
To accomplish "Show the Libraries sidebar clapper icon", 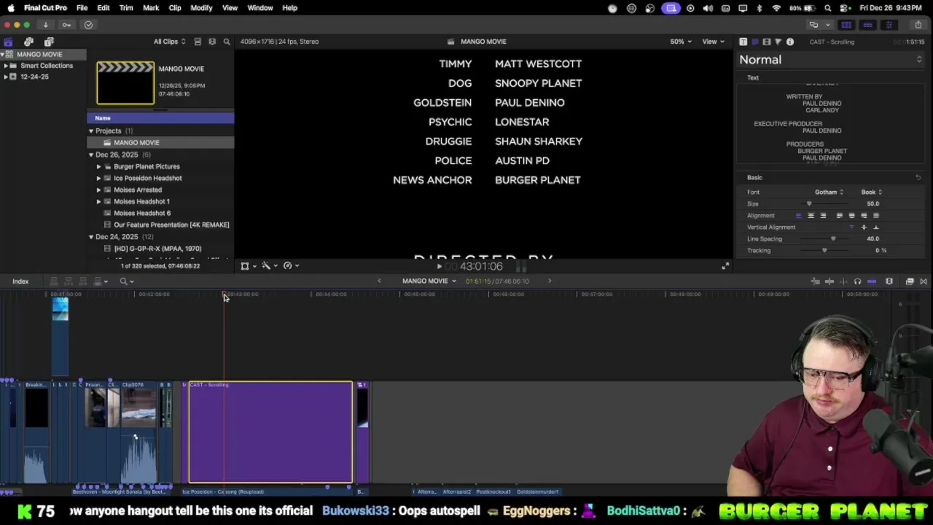I will 8,42.
